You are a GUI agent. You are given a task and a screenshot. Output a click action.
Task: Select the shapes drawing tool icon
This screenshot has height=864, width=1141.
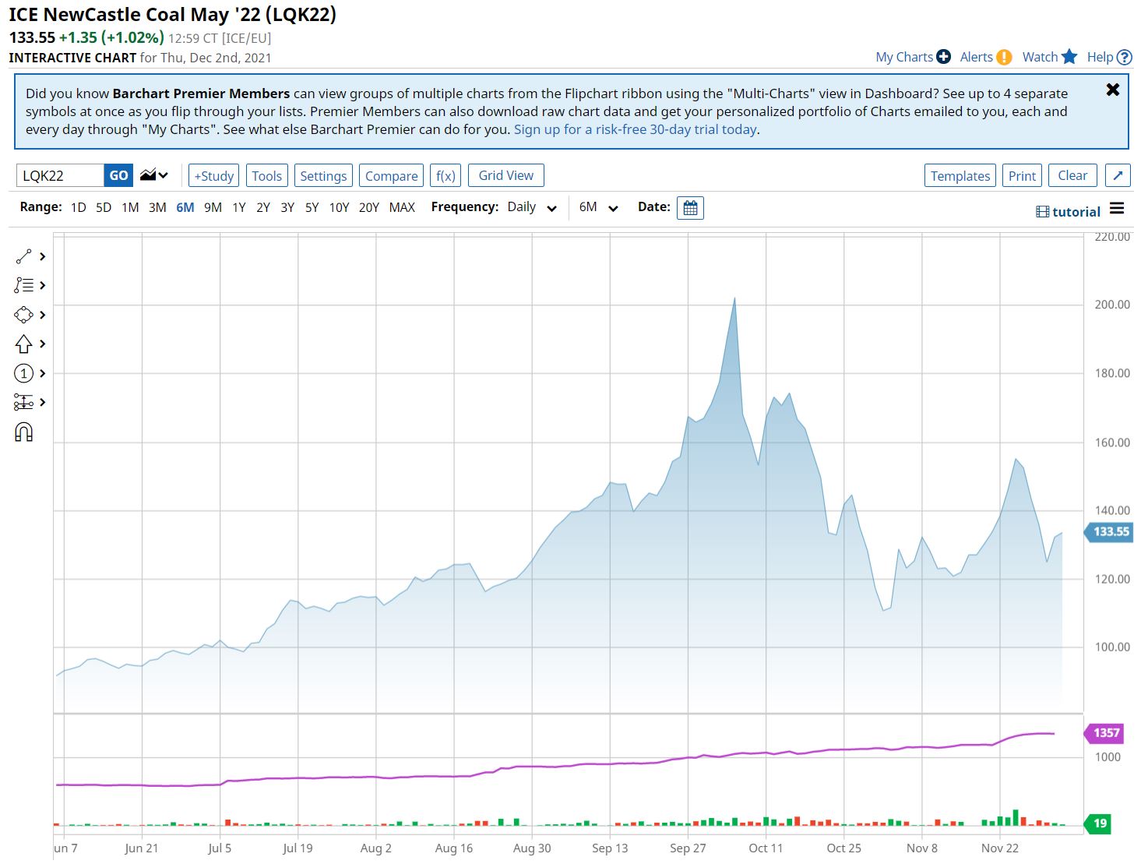[x=23, y=315]
